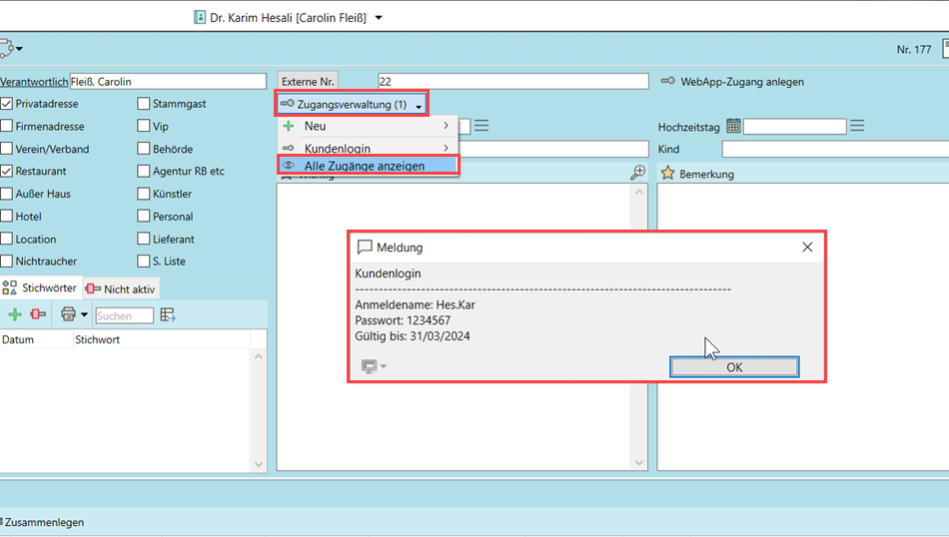Click the green plus icon above the Stichwörter list
The height and width of the screenshot is (537, 949).
[x=15, y=314]
